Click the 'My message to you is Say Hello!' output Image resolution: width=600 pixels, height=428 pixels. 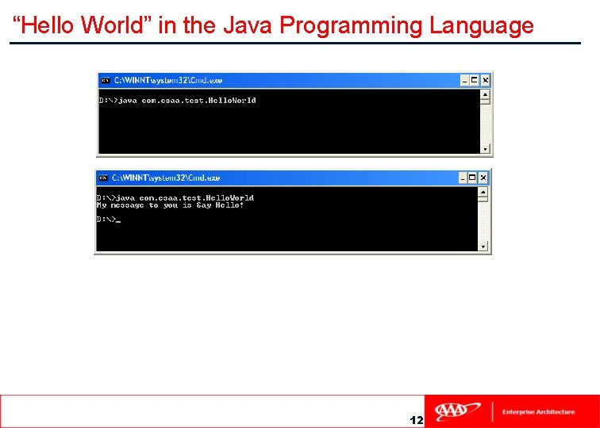(x=170, y=205)
